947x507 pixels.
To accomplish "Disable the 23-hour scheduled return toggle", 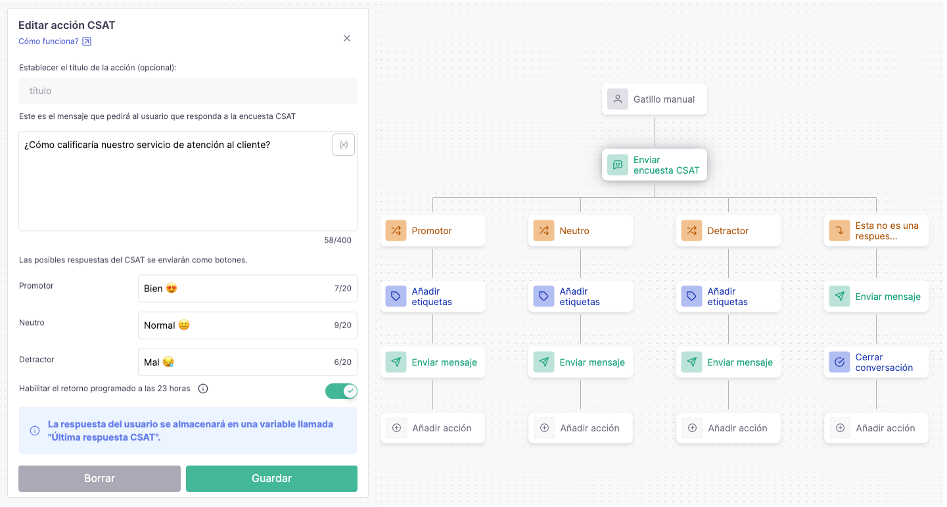I will (341, 391).
